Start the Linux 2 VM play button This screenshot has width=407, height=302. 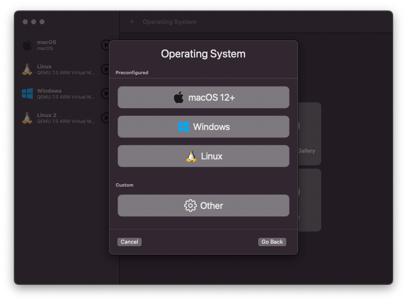pos(105,118)
